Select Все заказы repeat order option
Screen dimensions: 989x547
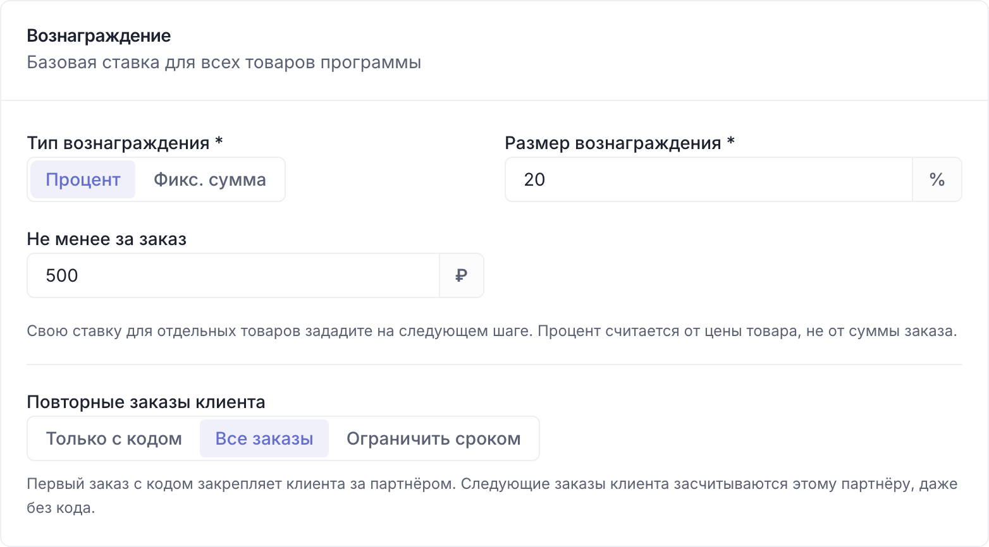click(264, 438)
